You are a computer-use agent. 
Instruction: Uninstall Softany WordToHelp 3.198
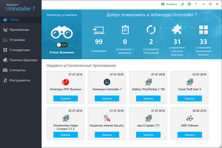click(x=148, y=98)
